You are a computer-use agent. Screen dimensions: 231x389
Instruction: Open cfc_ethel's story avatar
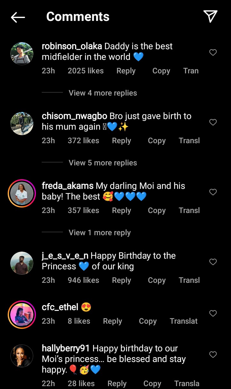coord(22,315)
